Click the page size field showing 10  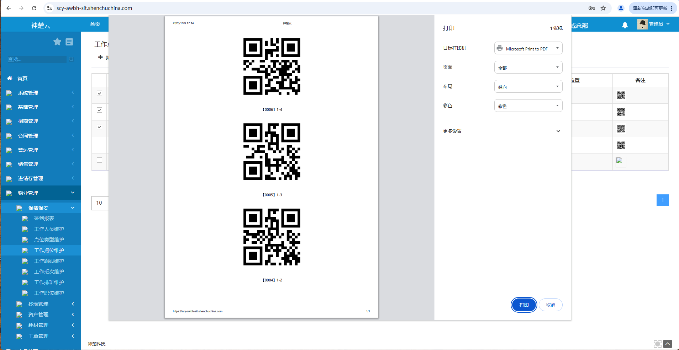100,203
